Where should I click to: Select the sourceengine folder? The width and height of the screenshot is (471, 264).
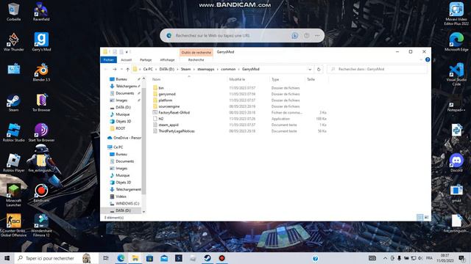(169, 106)
